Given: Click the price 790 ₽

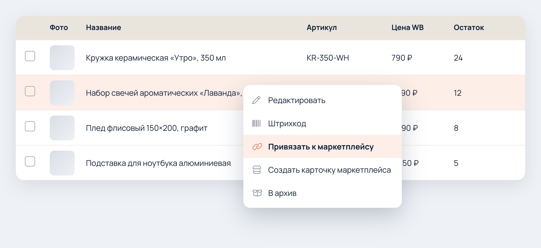Looking at the screenshot, I should (x=402, y=58).
